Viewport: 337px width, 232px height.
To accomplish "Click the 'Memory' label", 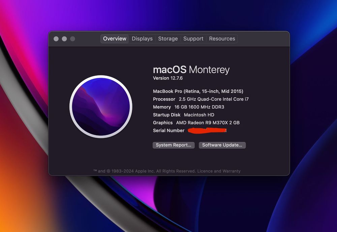I will pos(162,107).
